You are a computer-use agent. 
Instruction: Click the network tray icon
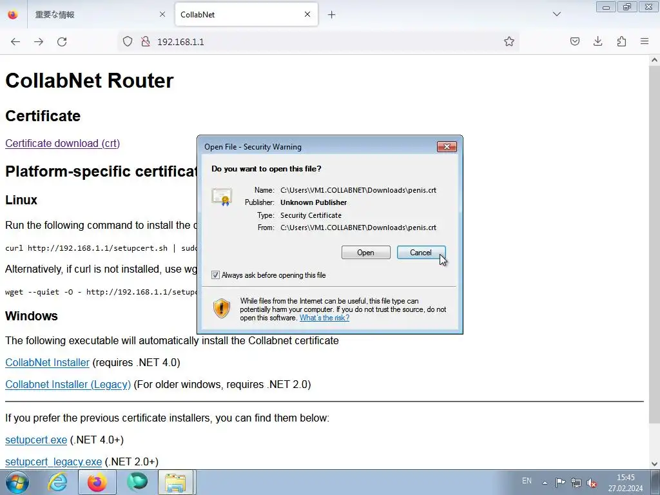pos(576,482)
